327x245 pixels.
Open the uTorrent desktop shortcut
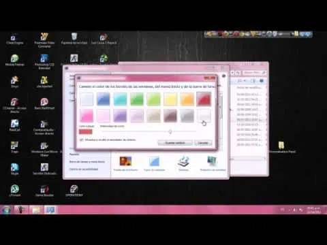(15, 191)
